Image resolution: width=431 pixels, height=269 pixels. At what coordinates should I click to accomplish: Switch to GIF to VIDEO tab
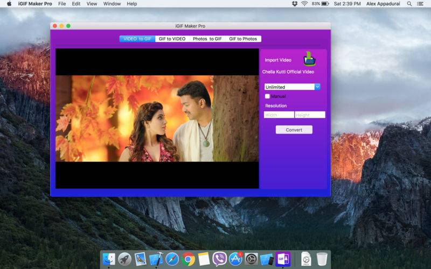(x=172, y=39)
